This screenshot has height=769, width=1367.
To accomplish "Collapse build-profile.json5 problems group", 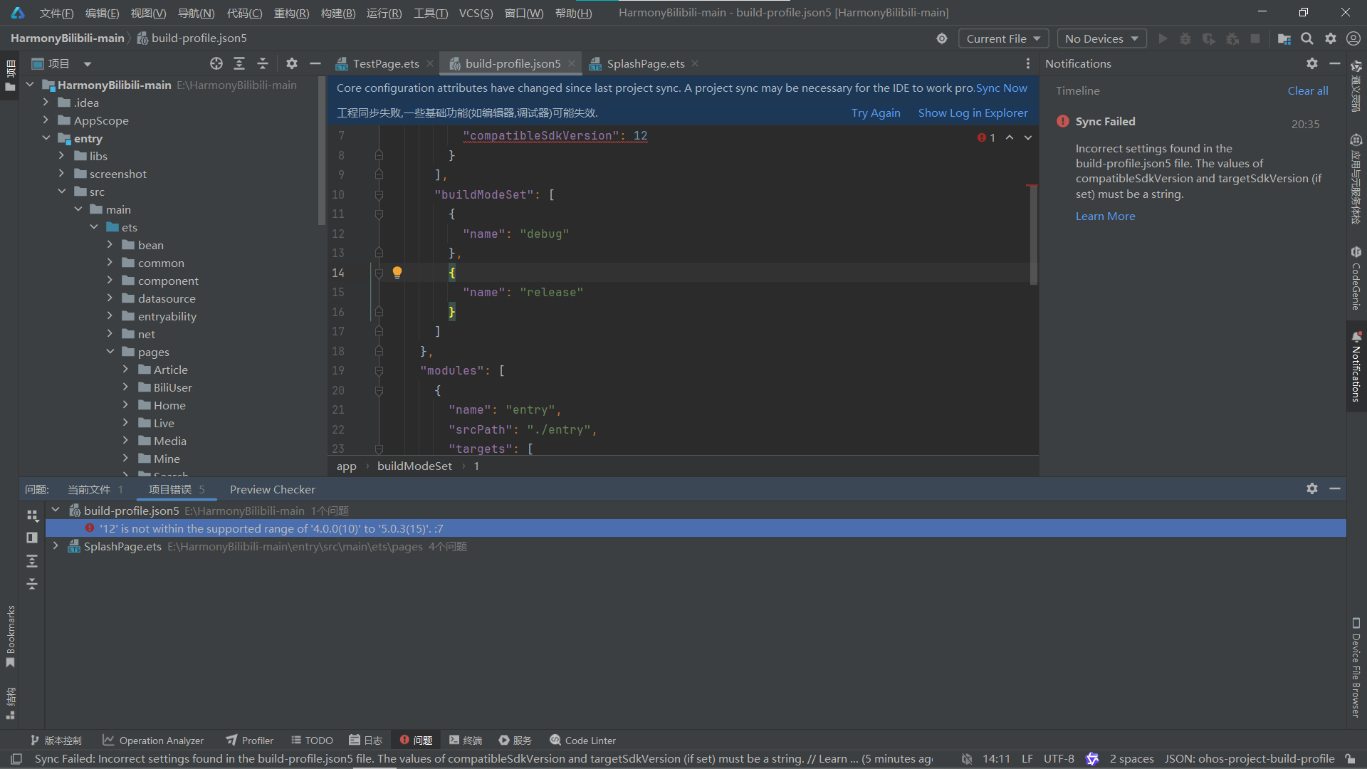I will tap(56, 511).
